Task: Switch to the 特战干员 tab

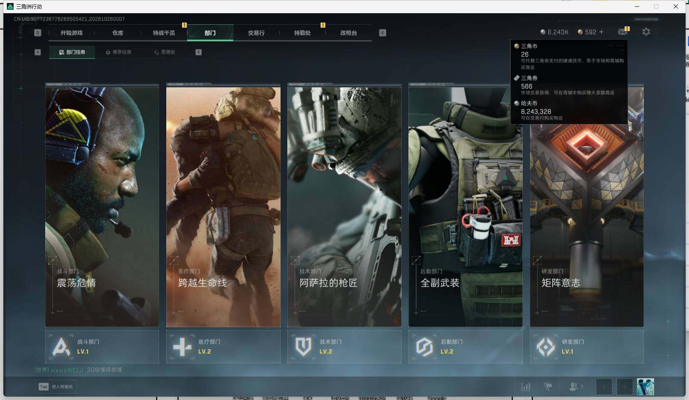Action: pos(164,33)
